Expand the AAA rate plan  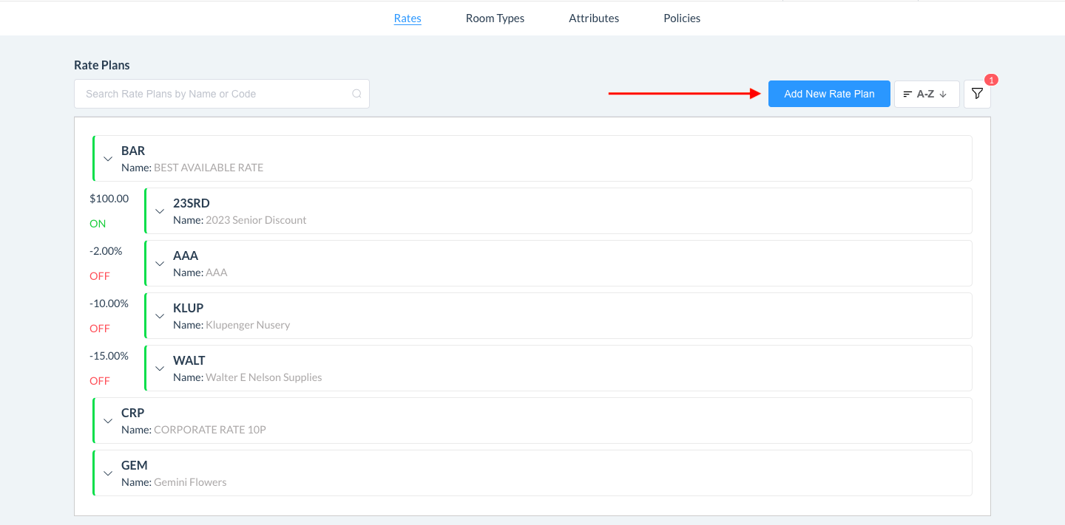point(160,264)
